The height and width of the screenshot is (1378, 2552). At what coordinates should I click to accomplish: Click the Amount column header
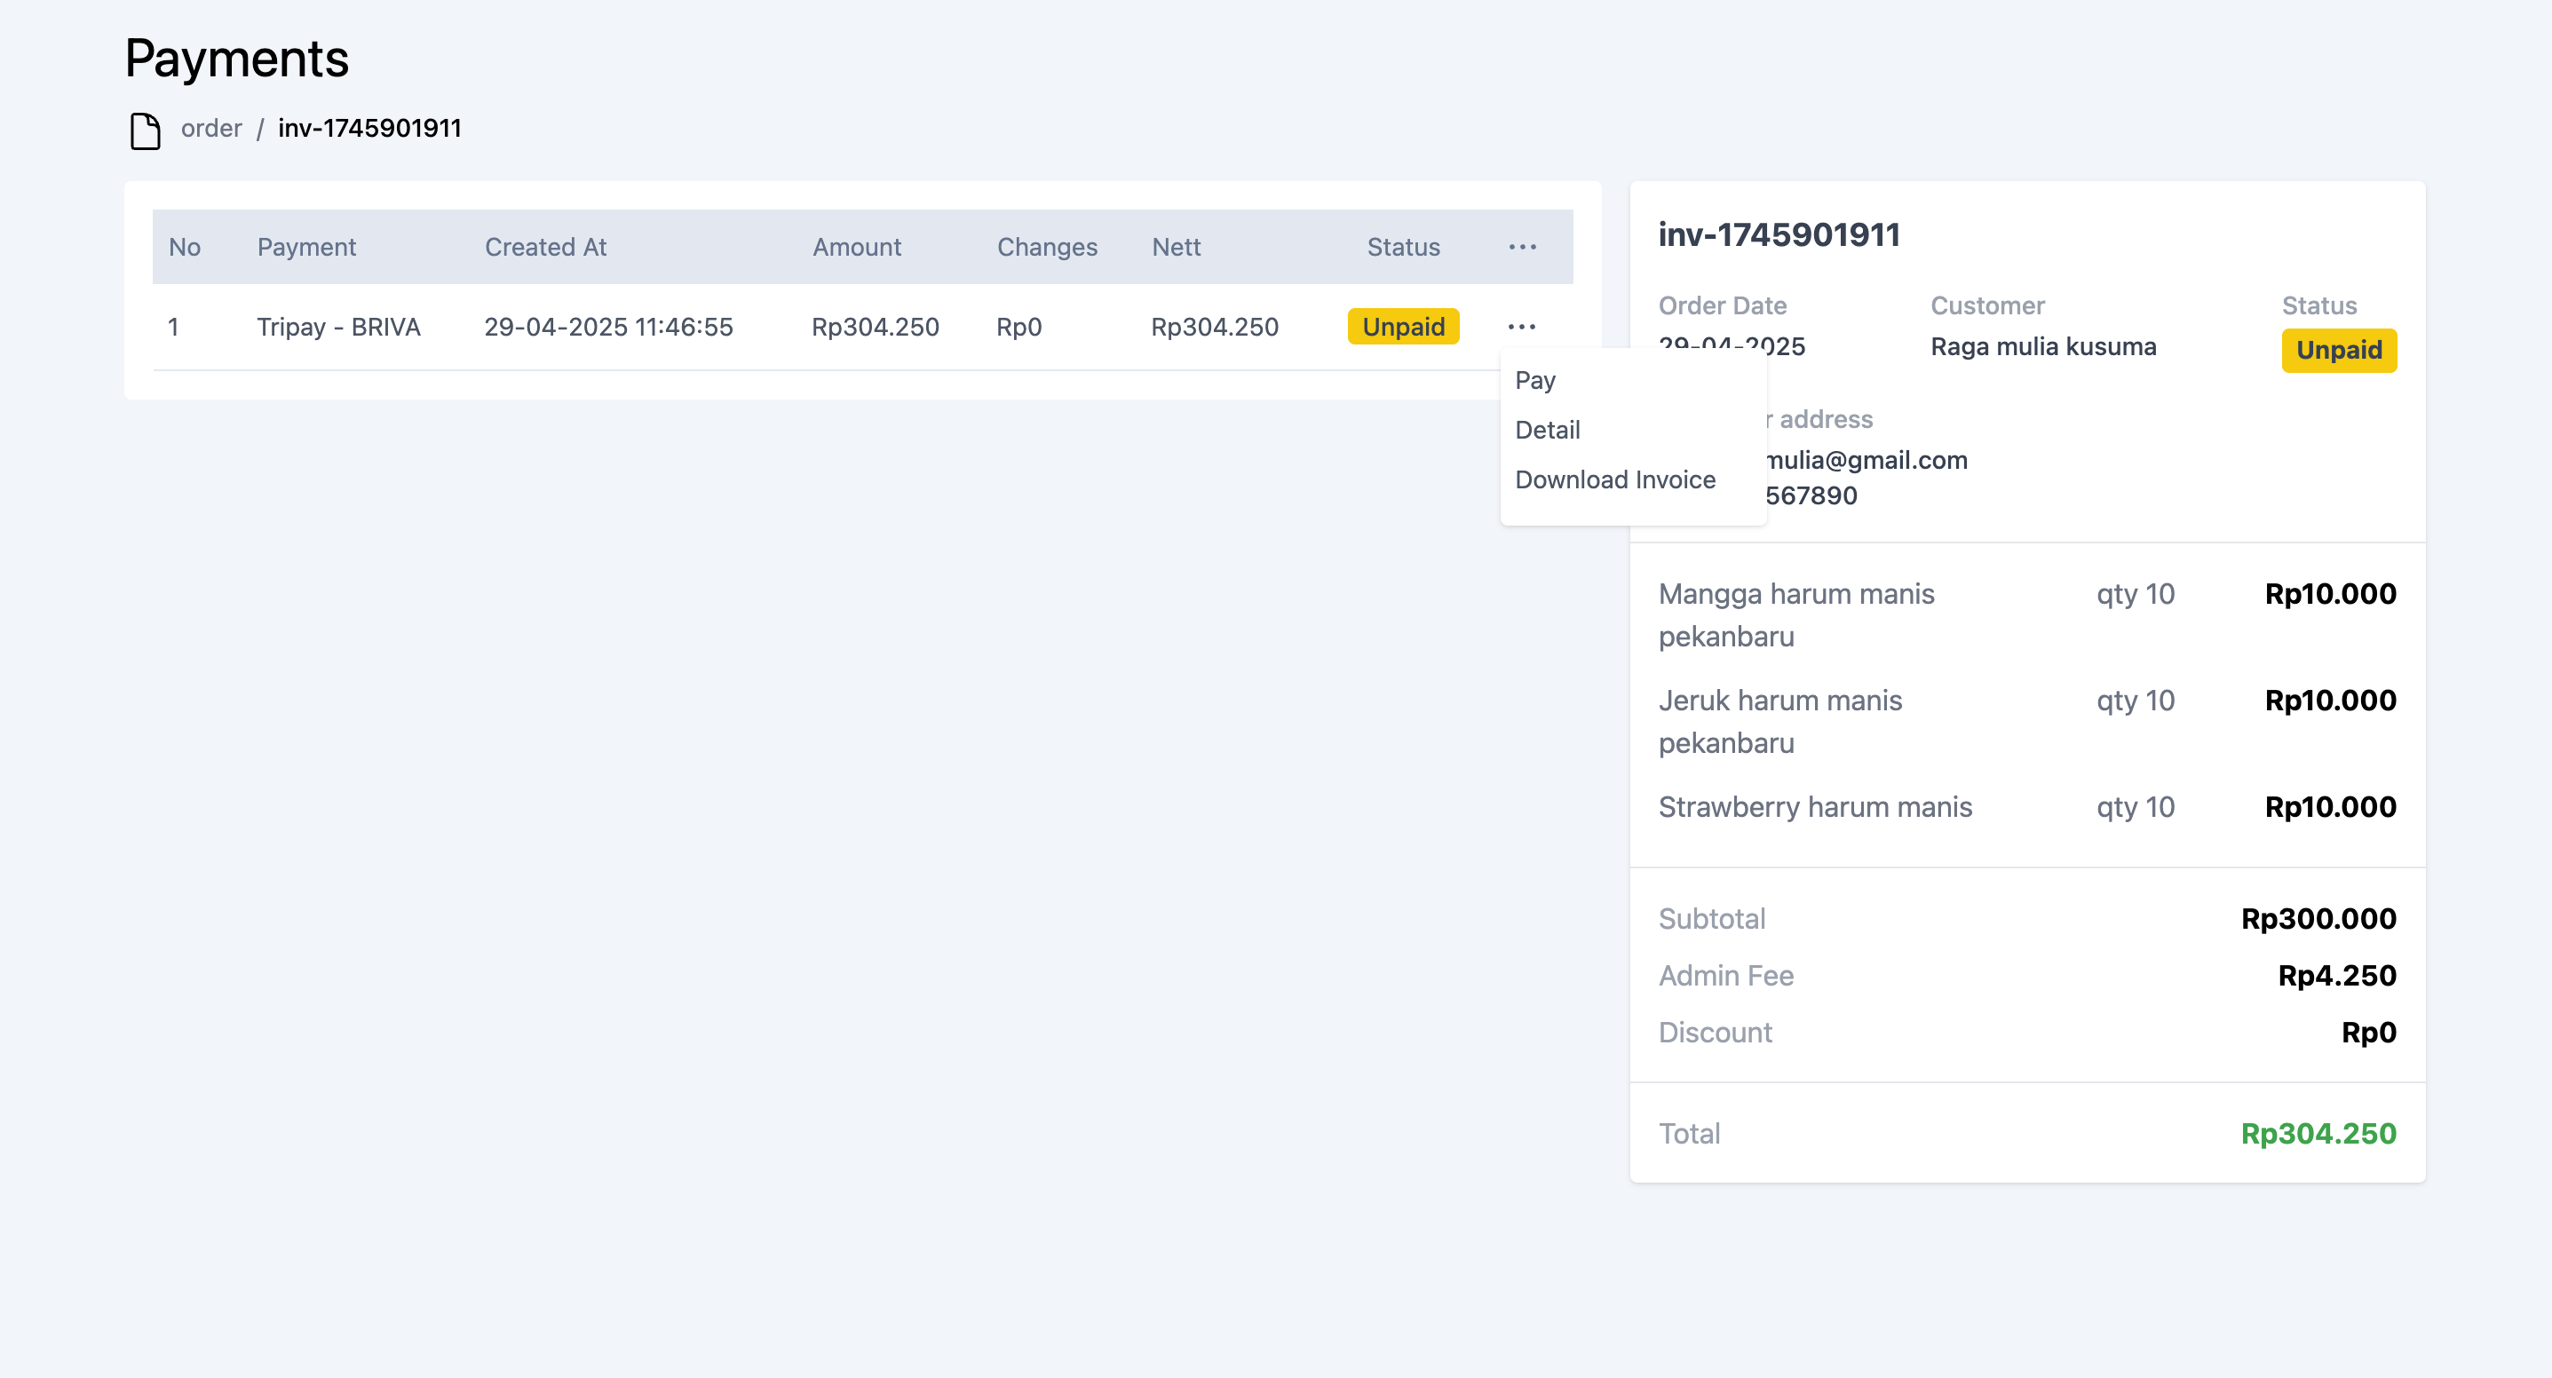click(856, 247)
